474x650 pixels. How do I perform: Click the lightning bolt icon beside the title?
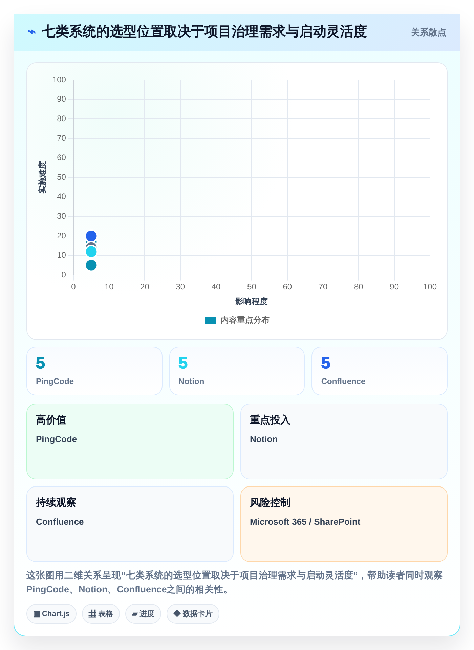point(32,32)
